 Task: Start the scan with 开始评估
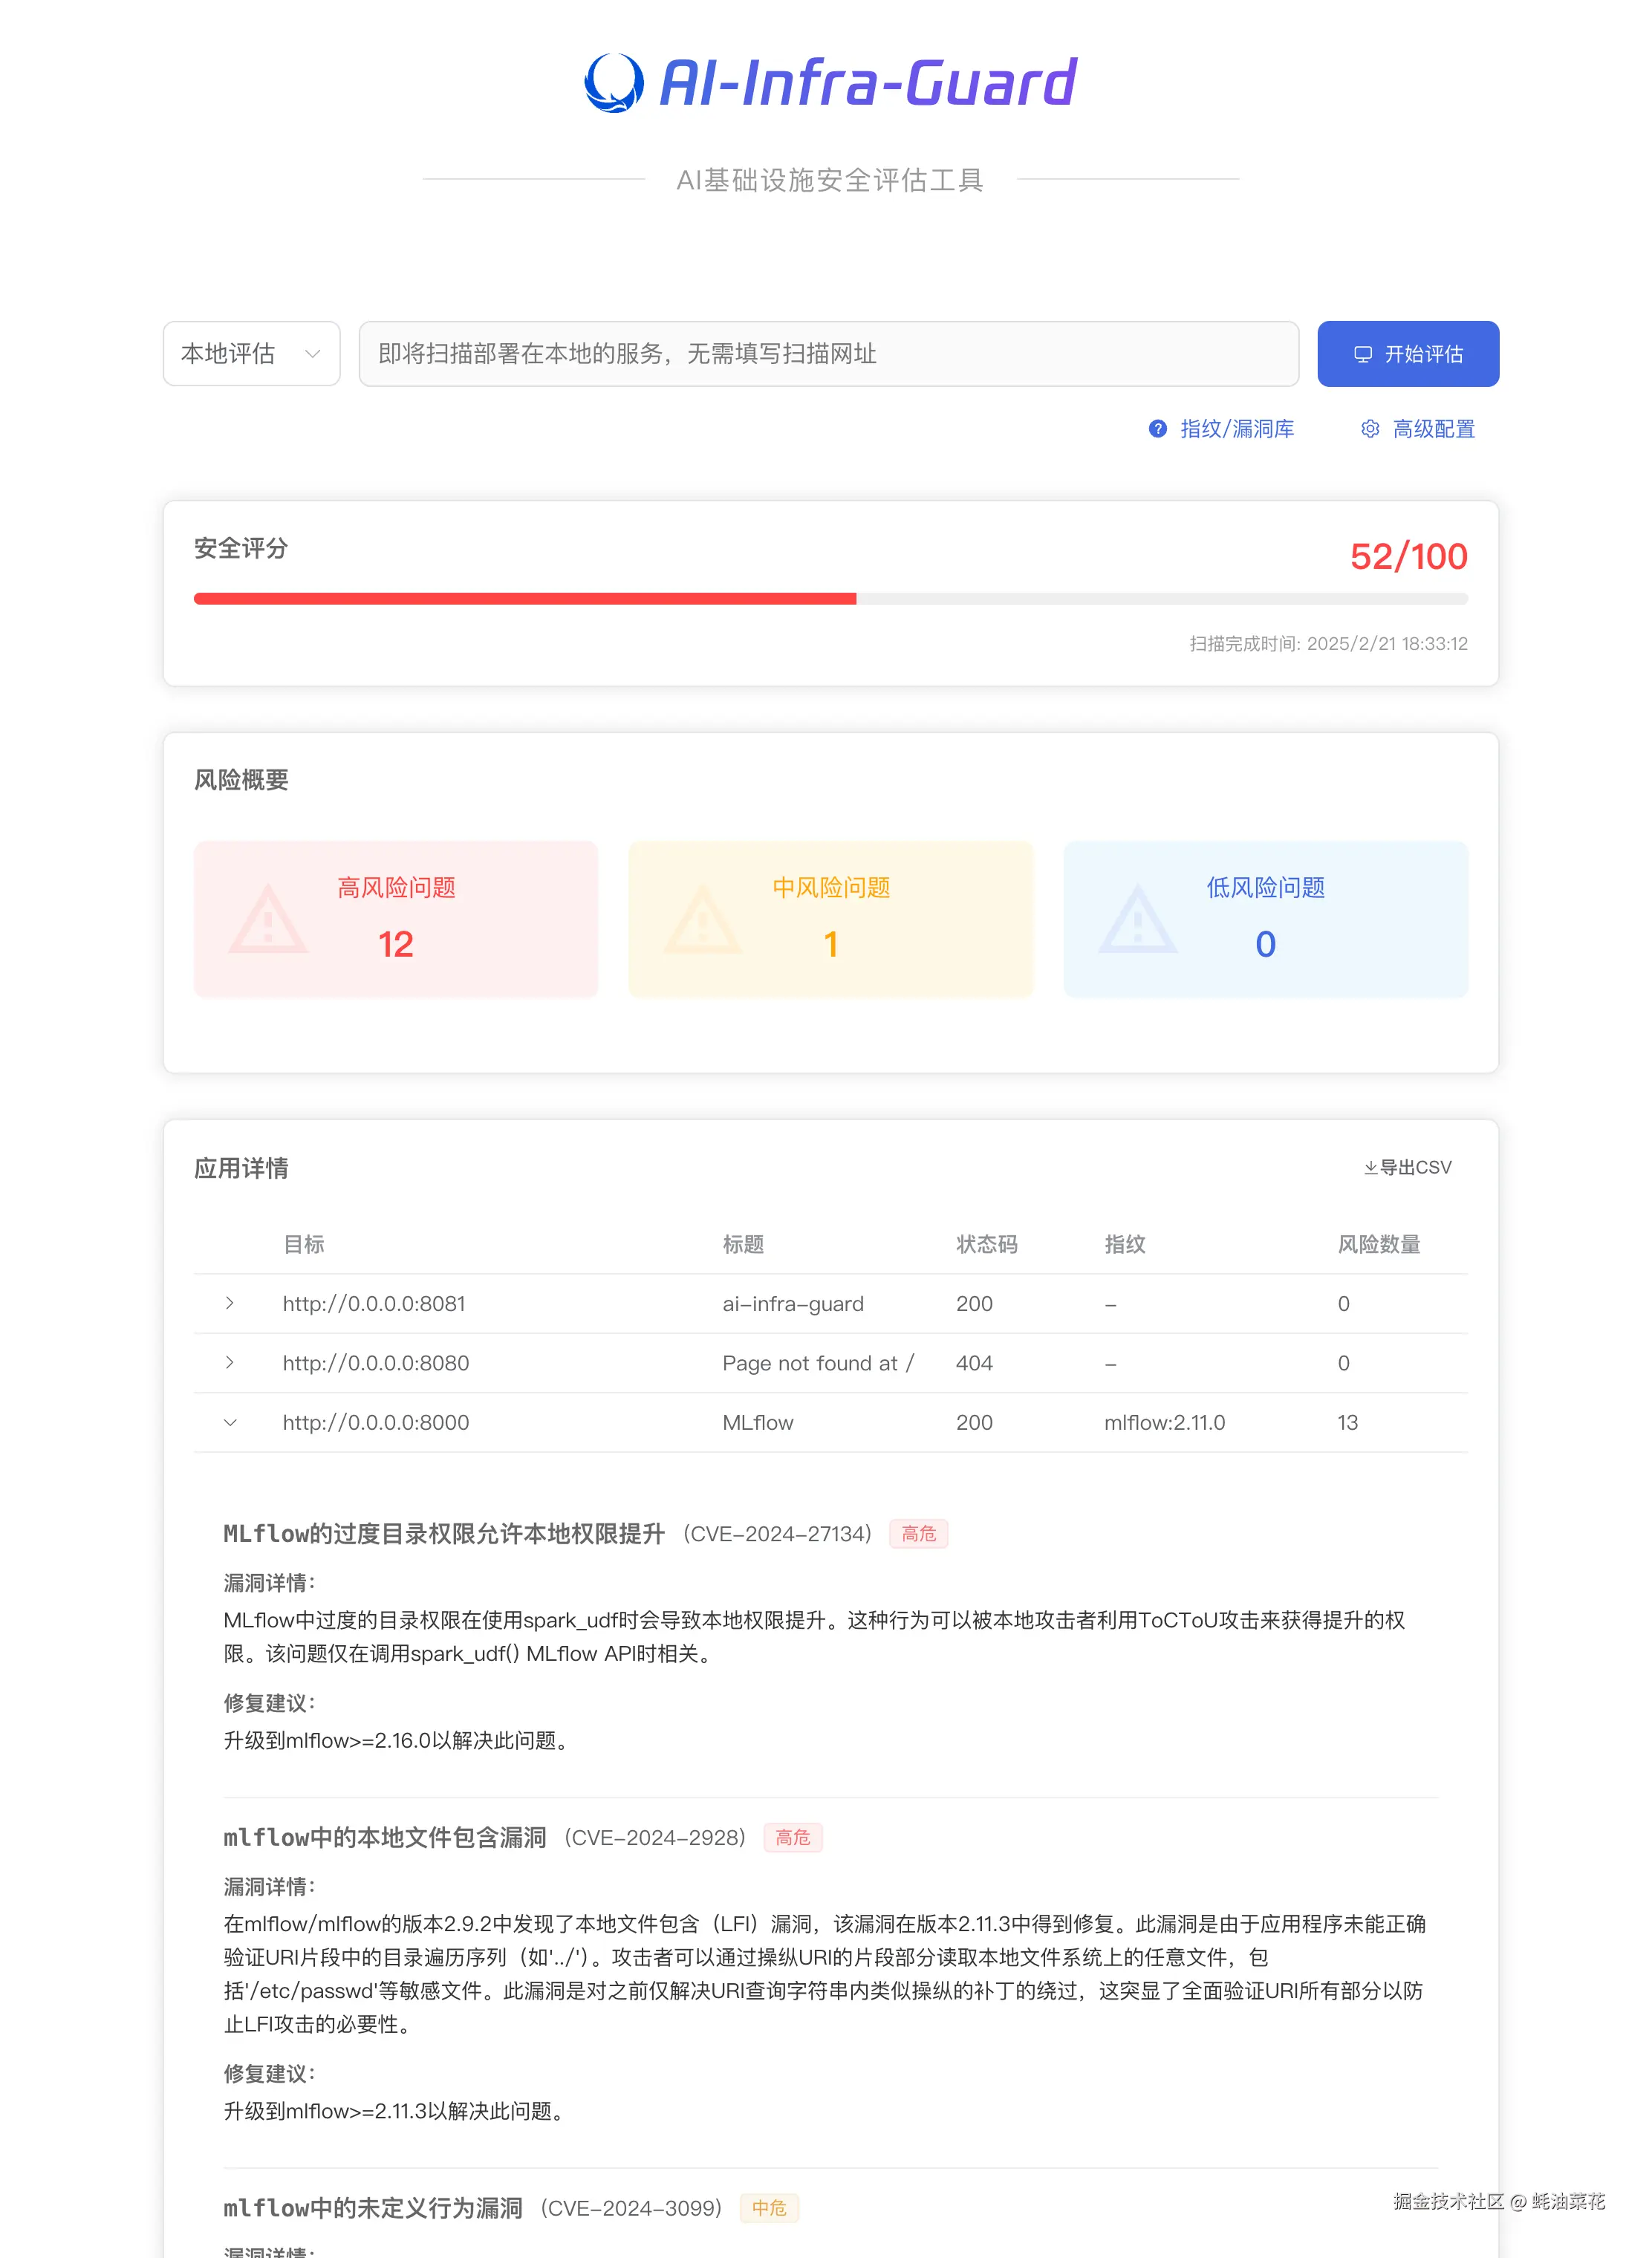(x=1408, y=354)
